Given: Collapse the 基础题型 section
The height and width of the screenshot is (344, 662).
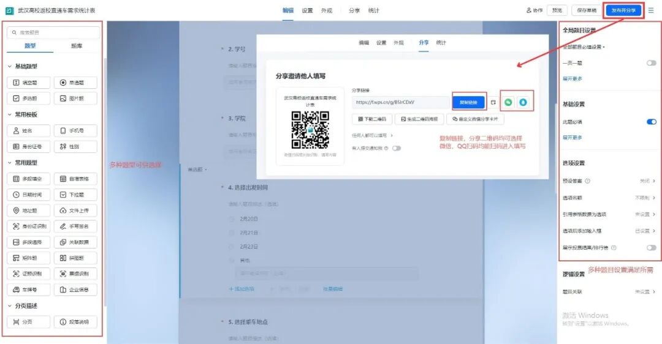Looking at the screenshot, I should pyautogui.click(x=10, y=66).
